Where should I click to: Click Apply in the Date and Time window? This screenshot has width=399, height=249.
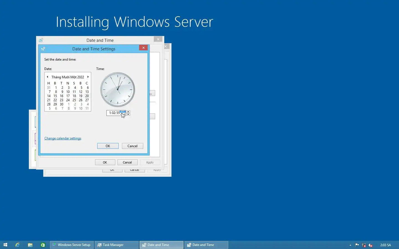click(x=150, y=162)
